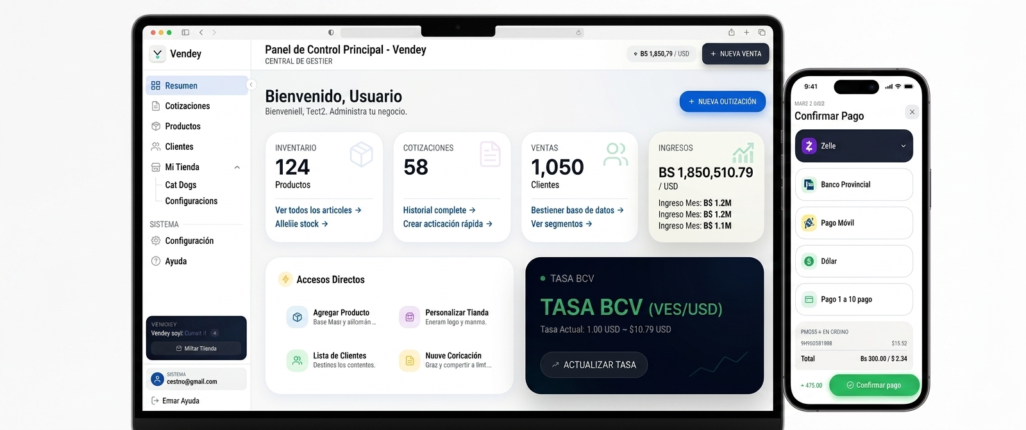
Task: Open the Historial complete link
Action: 439,211
